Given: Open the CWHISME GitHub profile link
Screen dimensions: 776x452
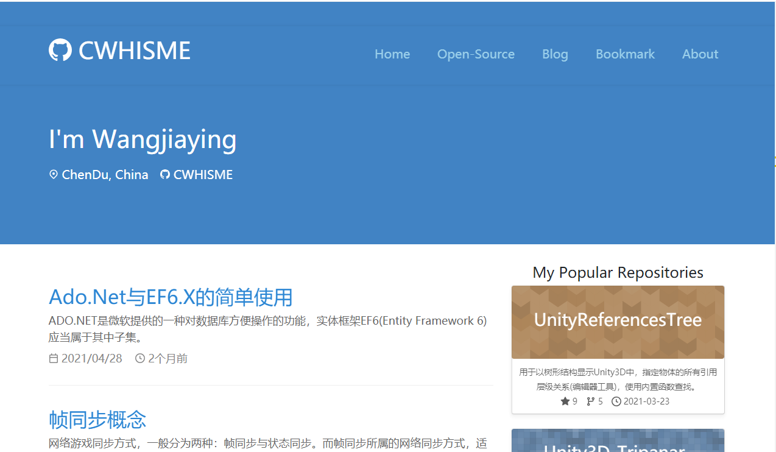Looking at the screenshot, I should pyautogui.click(x=203, y=175).
